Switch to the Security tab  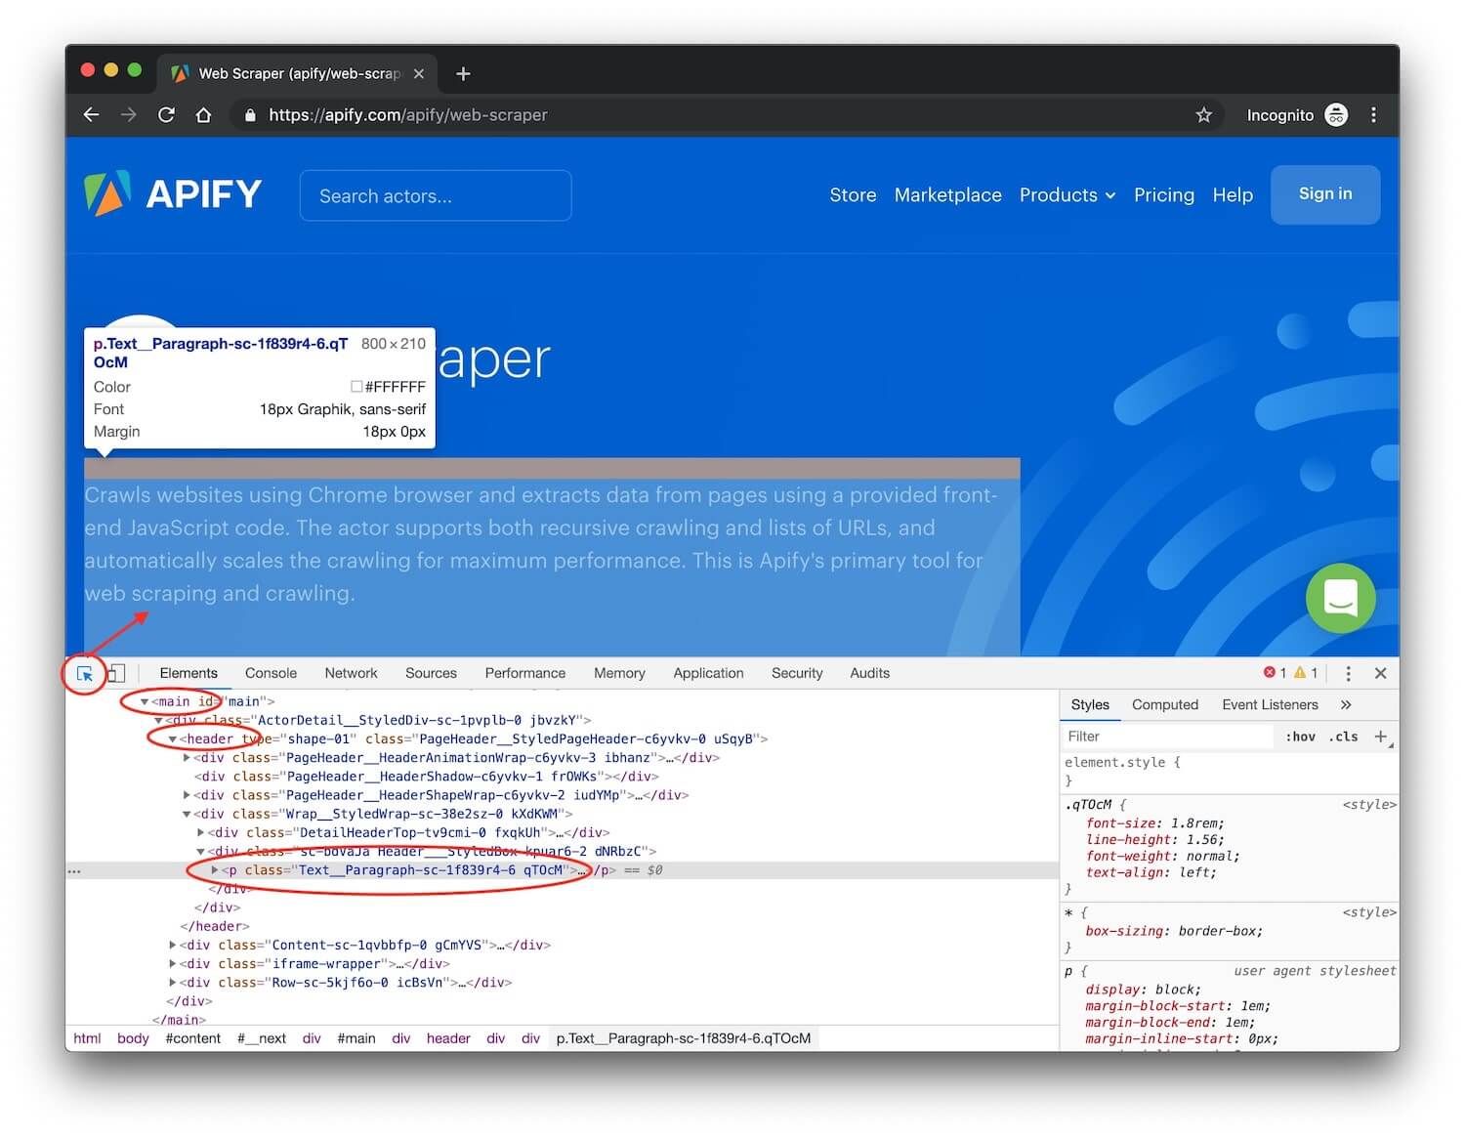click(x=797, y=673)
